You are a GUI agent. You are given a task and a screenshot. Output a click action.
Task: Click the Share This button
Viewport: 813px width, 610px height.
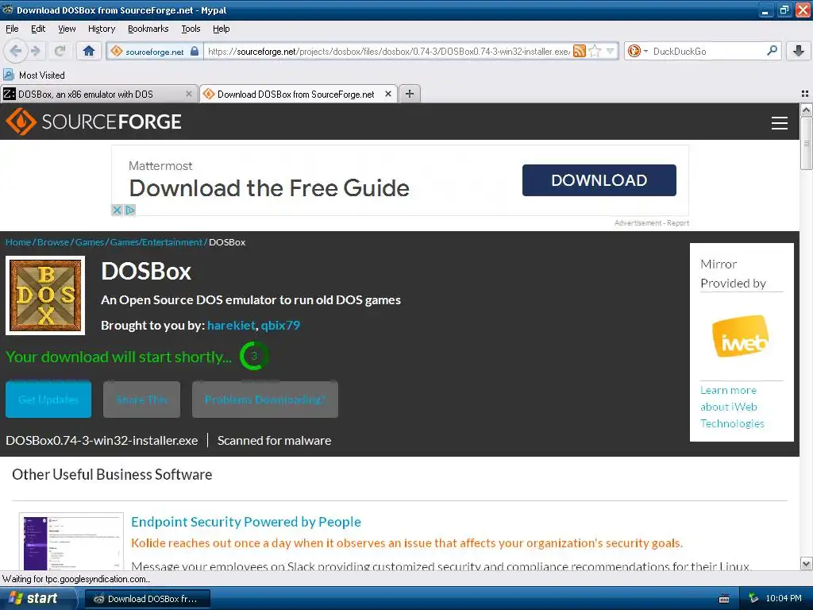coord(141,400)
